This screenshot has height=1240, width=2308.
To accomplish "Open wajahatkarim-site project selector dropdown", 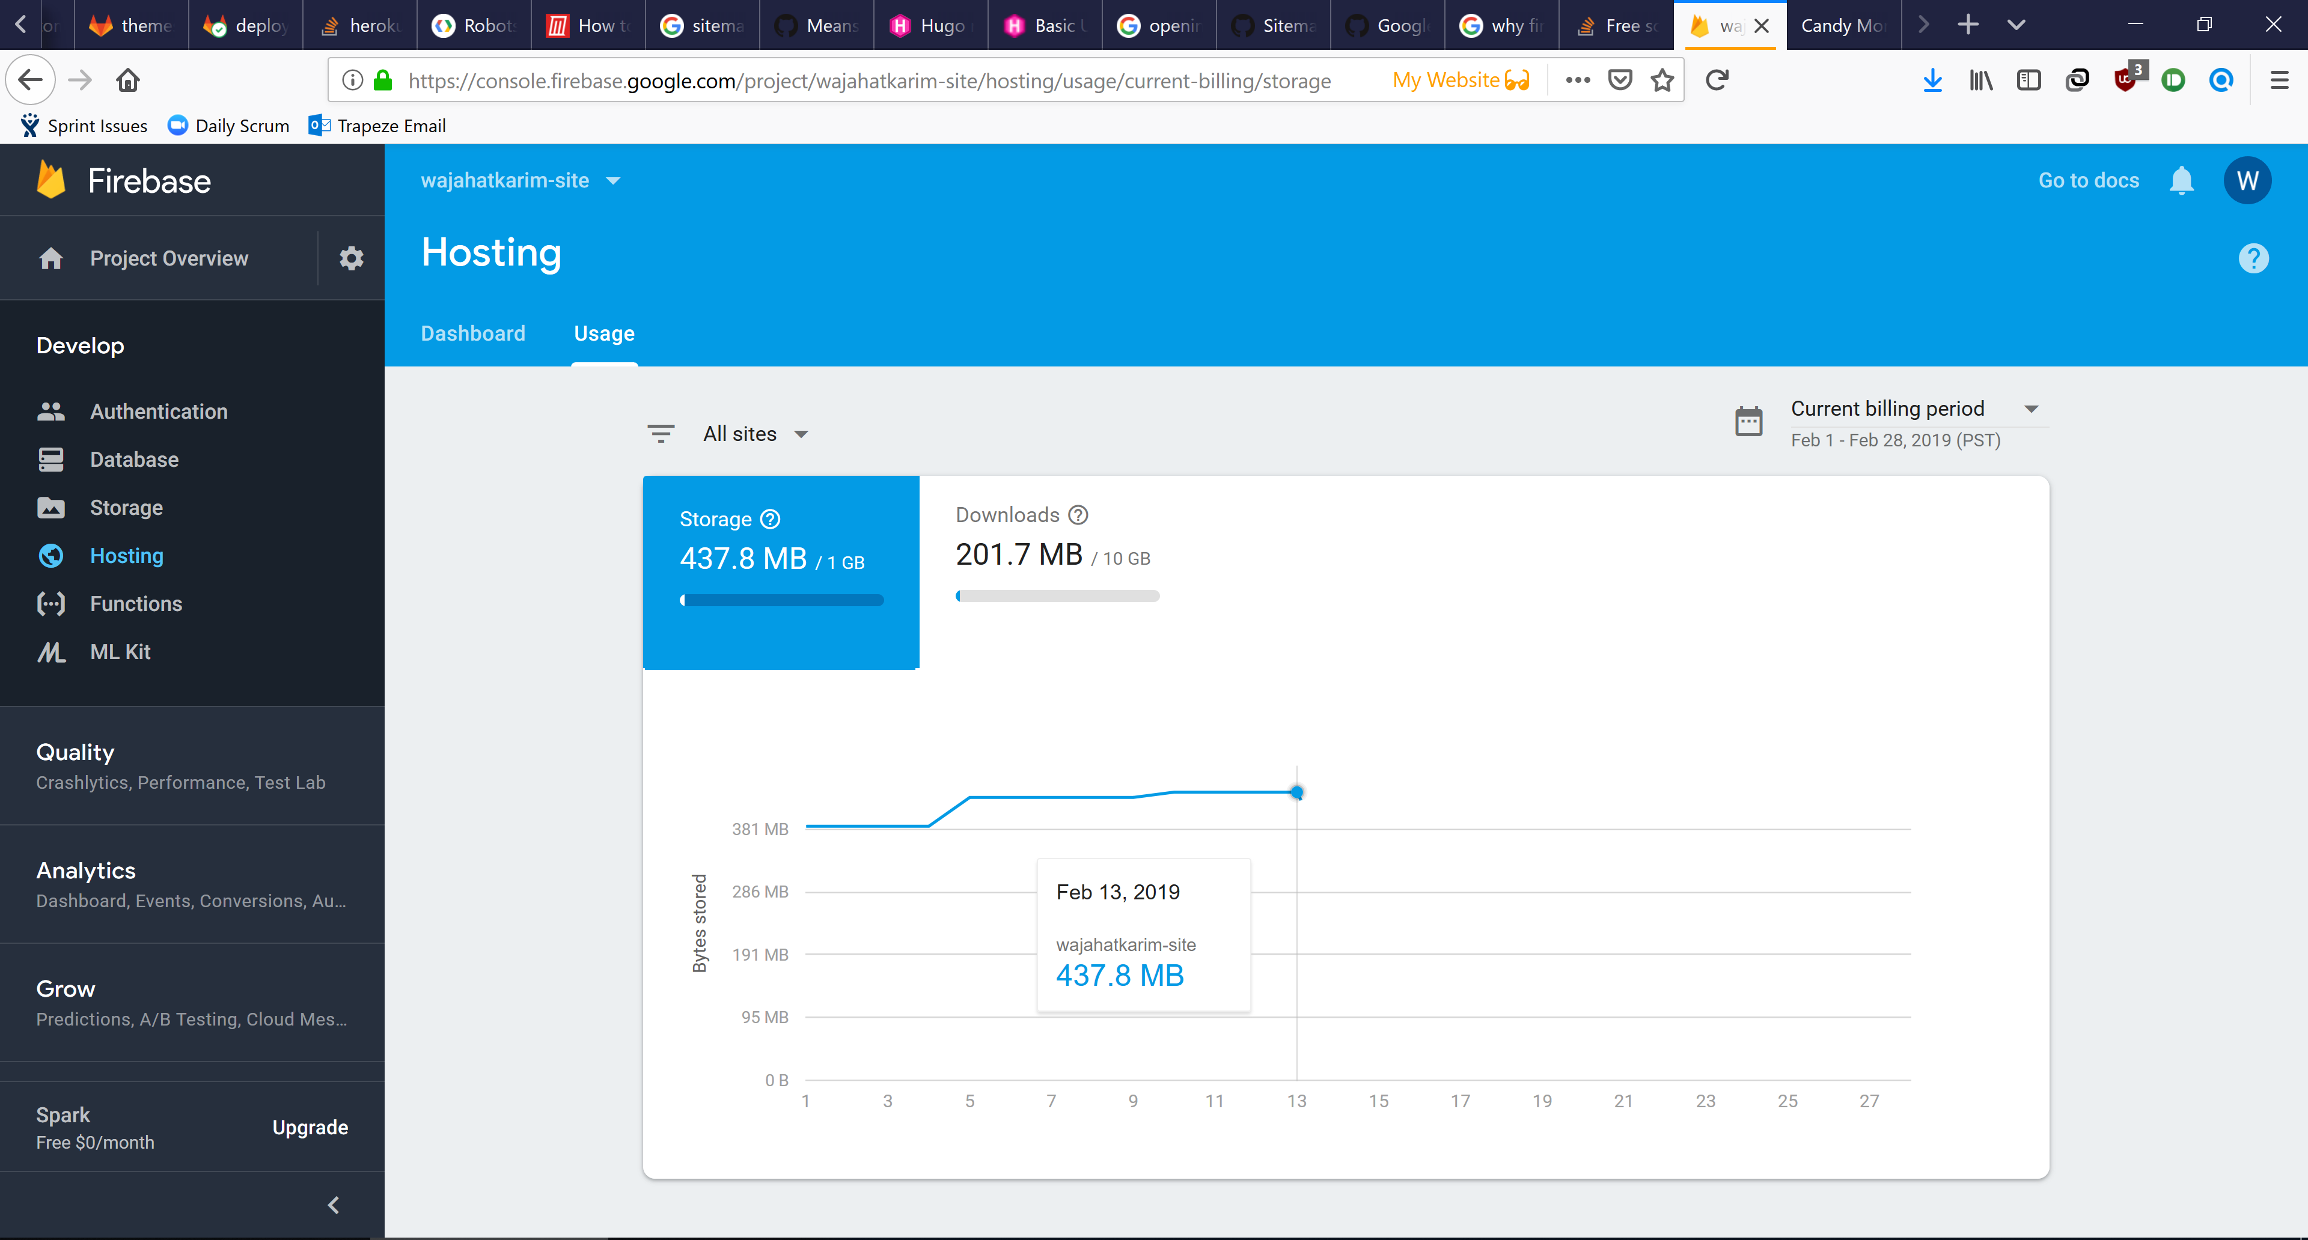I will [x=521, y=181].
